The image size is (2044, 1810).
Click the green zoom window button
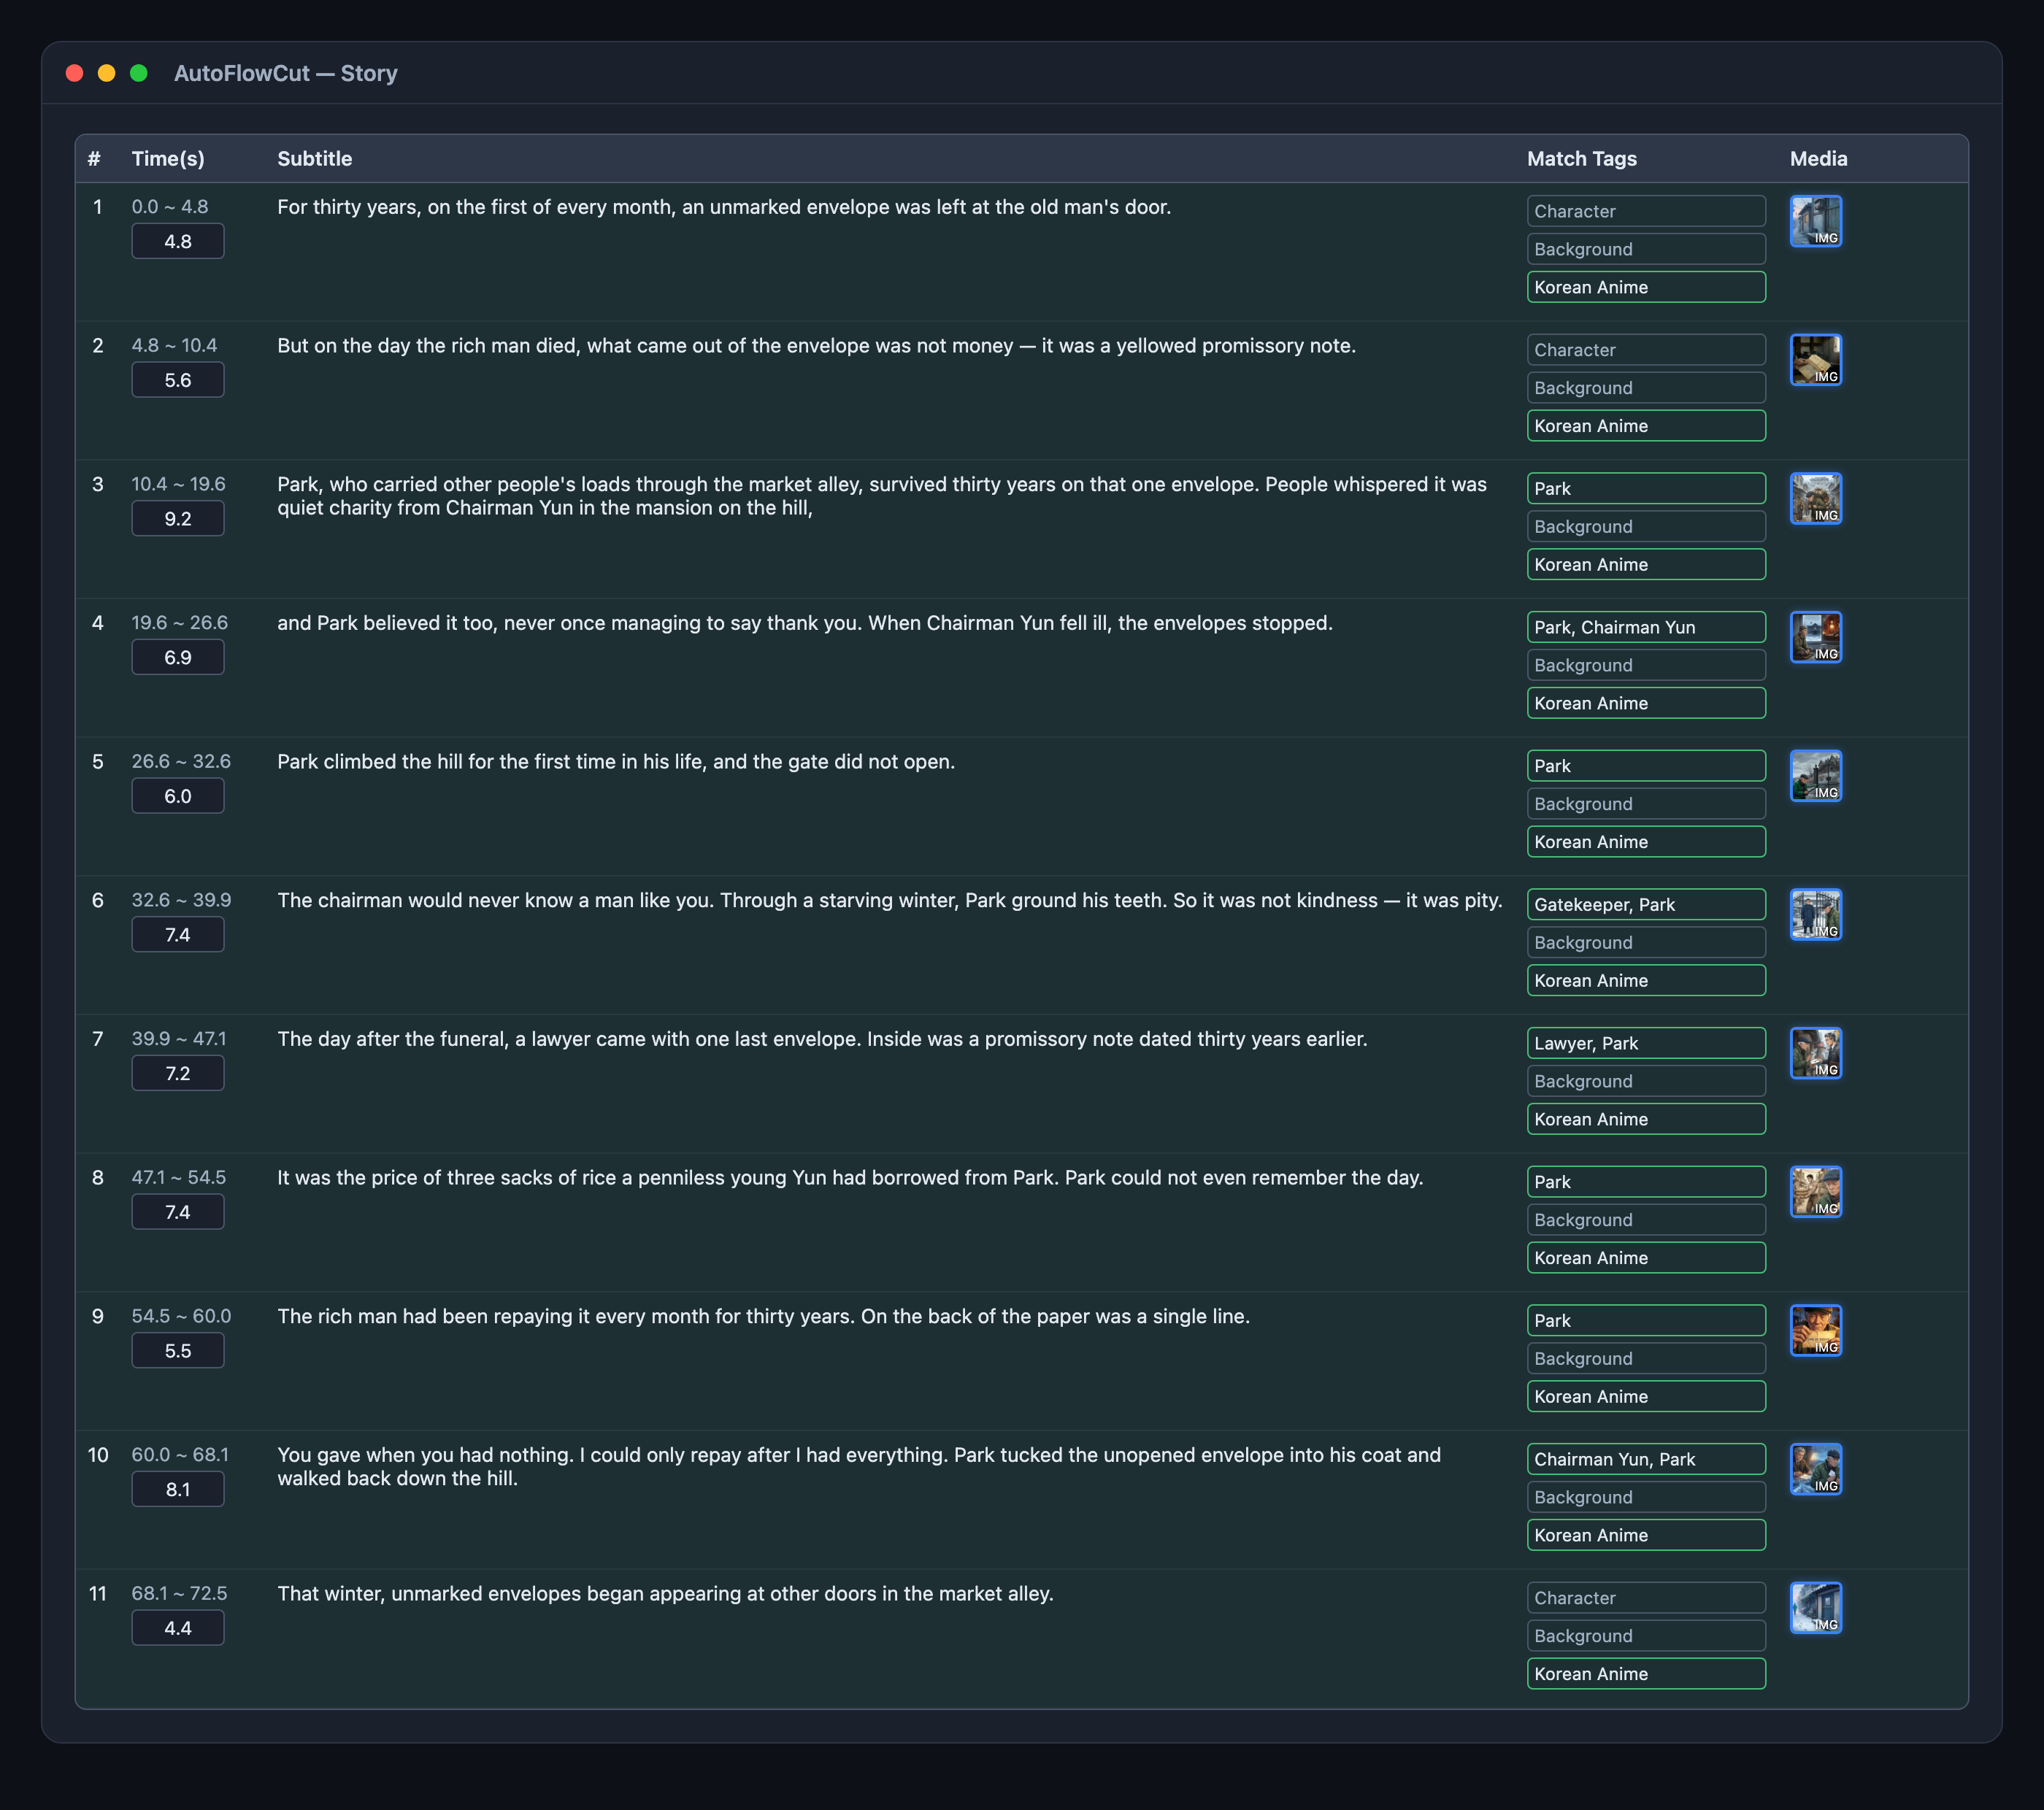tap(139, 73)
